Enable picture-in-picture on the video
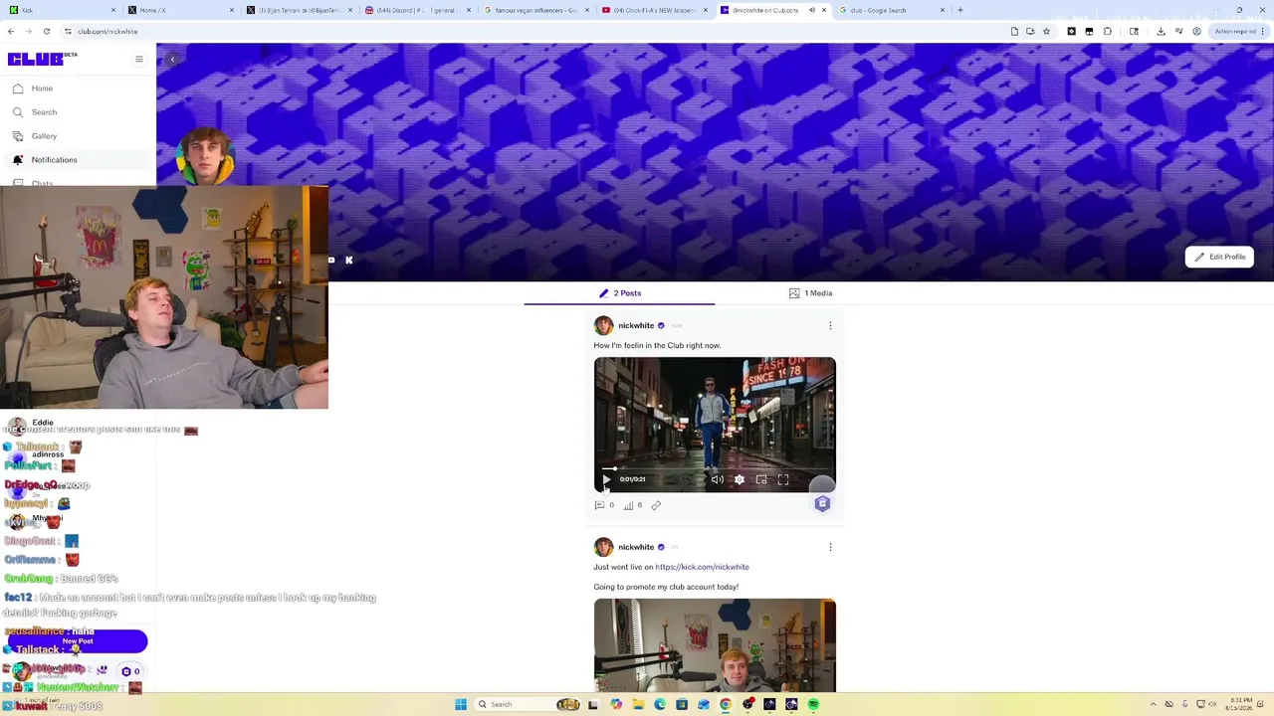 pos(761,479)
